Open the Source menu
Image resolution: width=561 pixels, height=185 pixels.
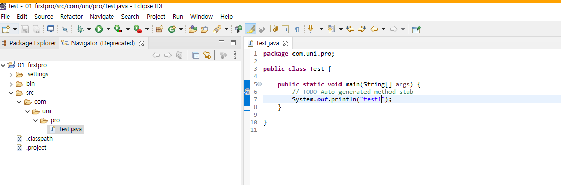[44, 16]
